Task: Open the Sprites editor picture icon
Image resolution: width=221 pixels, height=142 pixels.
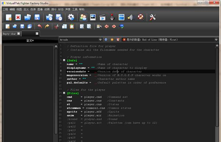Action: coord(93,17)
